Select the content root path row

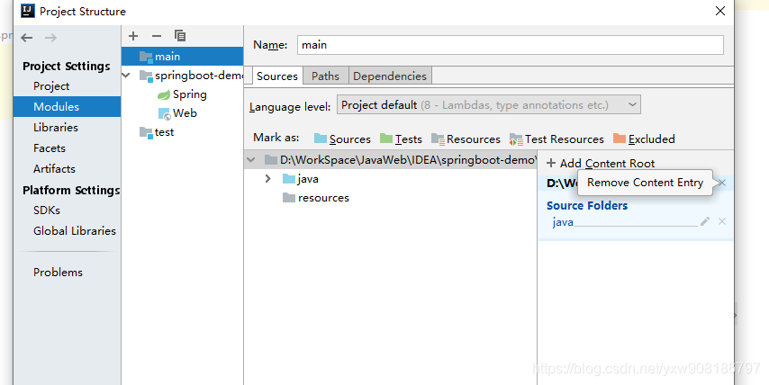tap(391, 160)
